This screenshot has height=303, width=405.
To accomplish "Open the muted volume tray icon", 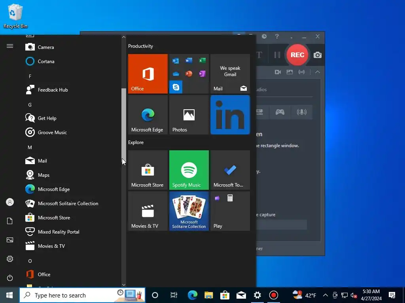I will [354, 295].
